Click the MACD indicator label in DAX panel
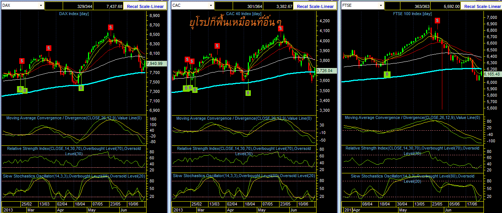502x213 pixels. [x=74, y=118]
